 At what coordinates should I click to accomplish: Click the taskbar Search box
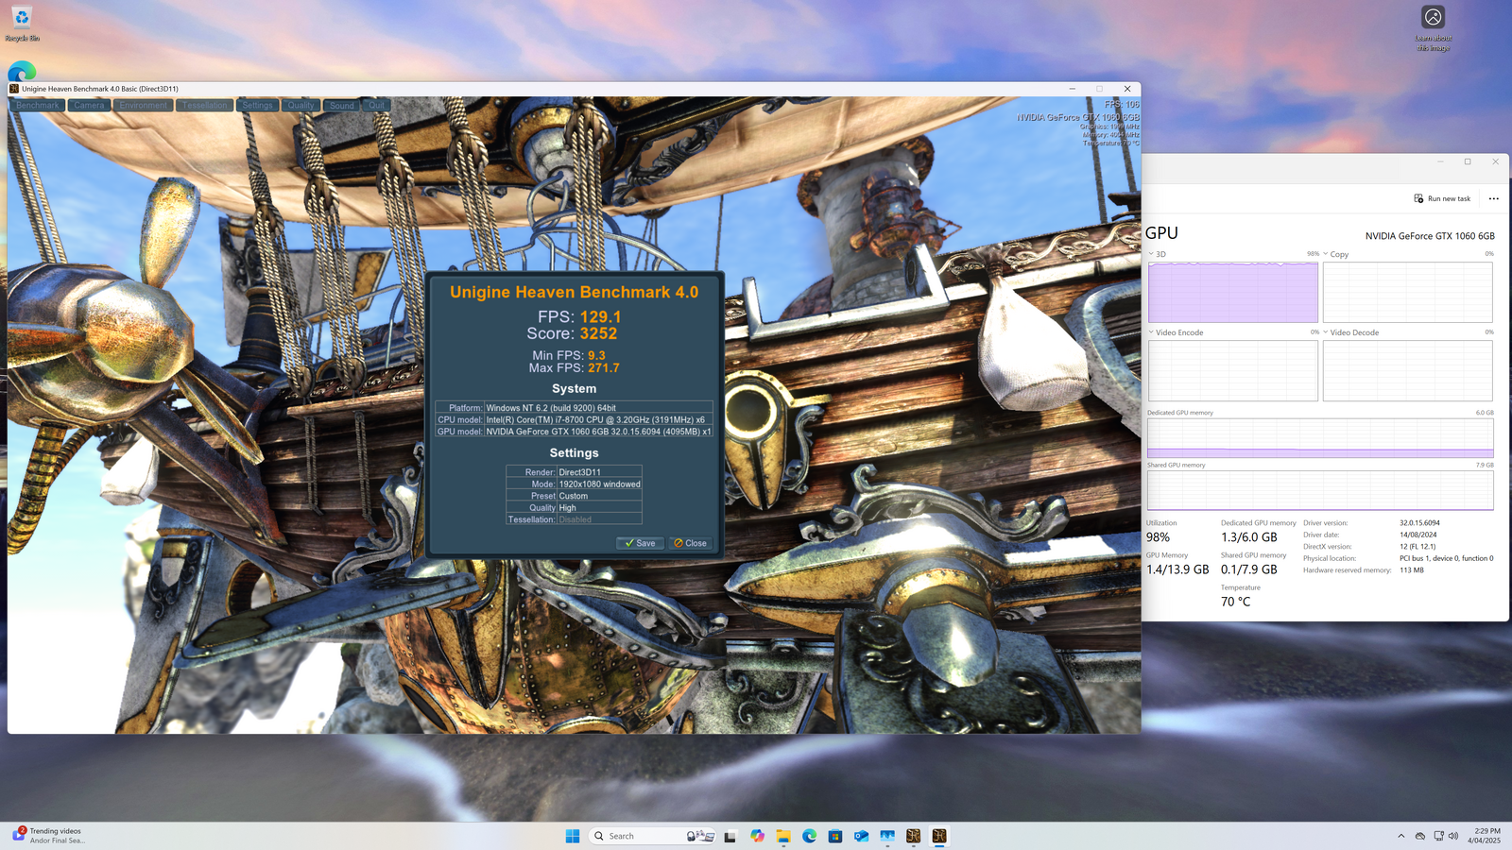652,836
